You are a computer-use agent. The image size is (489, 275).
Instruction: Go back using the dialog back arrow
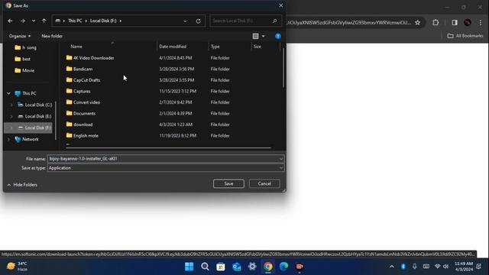point(10,21)
